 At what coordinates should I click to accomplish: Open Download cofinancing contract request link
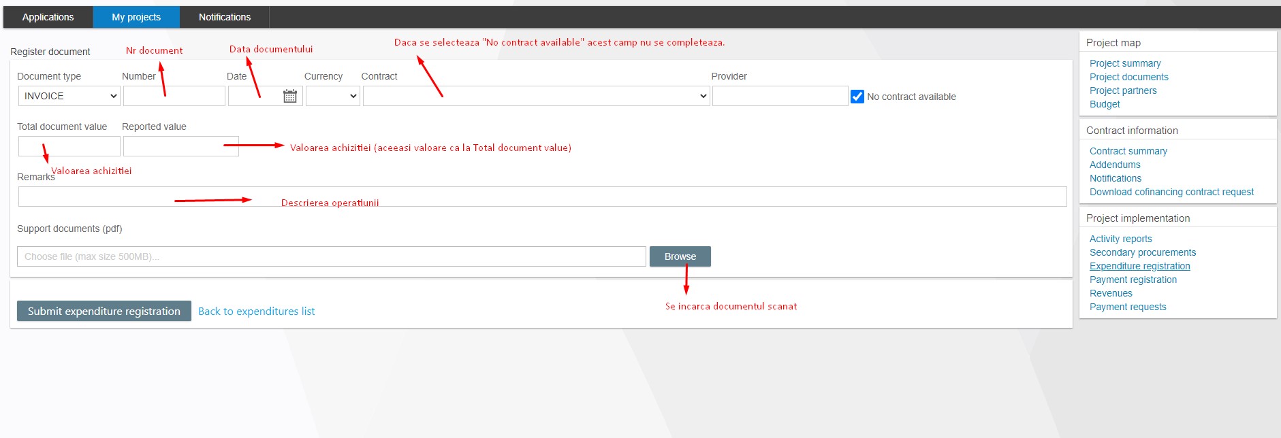pyautogui.click(x=1171, y=192)
